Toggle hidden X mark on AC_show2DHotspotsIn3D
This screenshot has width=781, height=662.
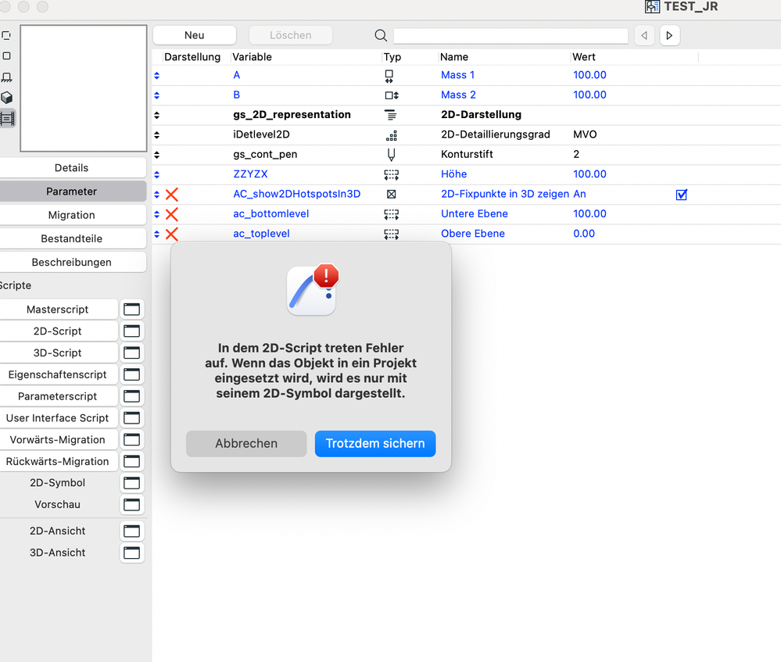click(x=172, y=195)
